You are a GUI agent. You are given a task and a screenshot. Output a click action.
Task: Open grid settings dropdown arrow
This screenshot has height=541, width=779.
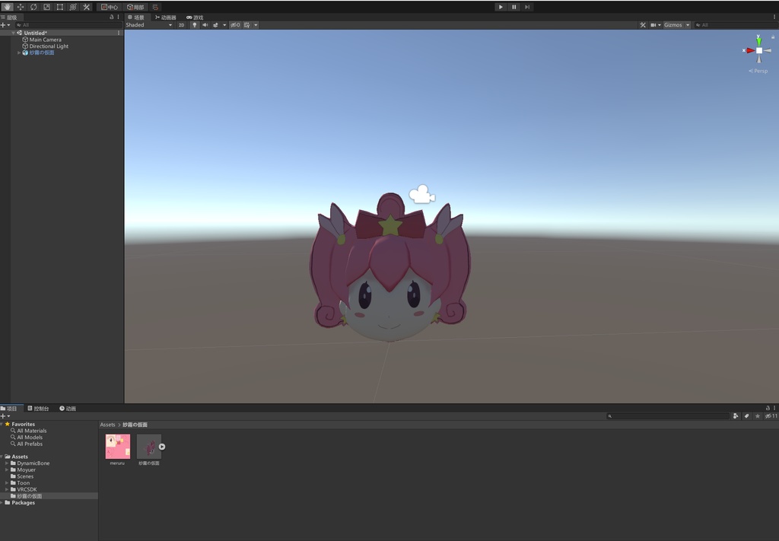pyautogui.click(x=256, y=25)
